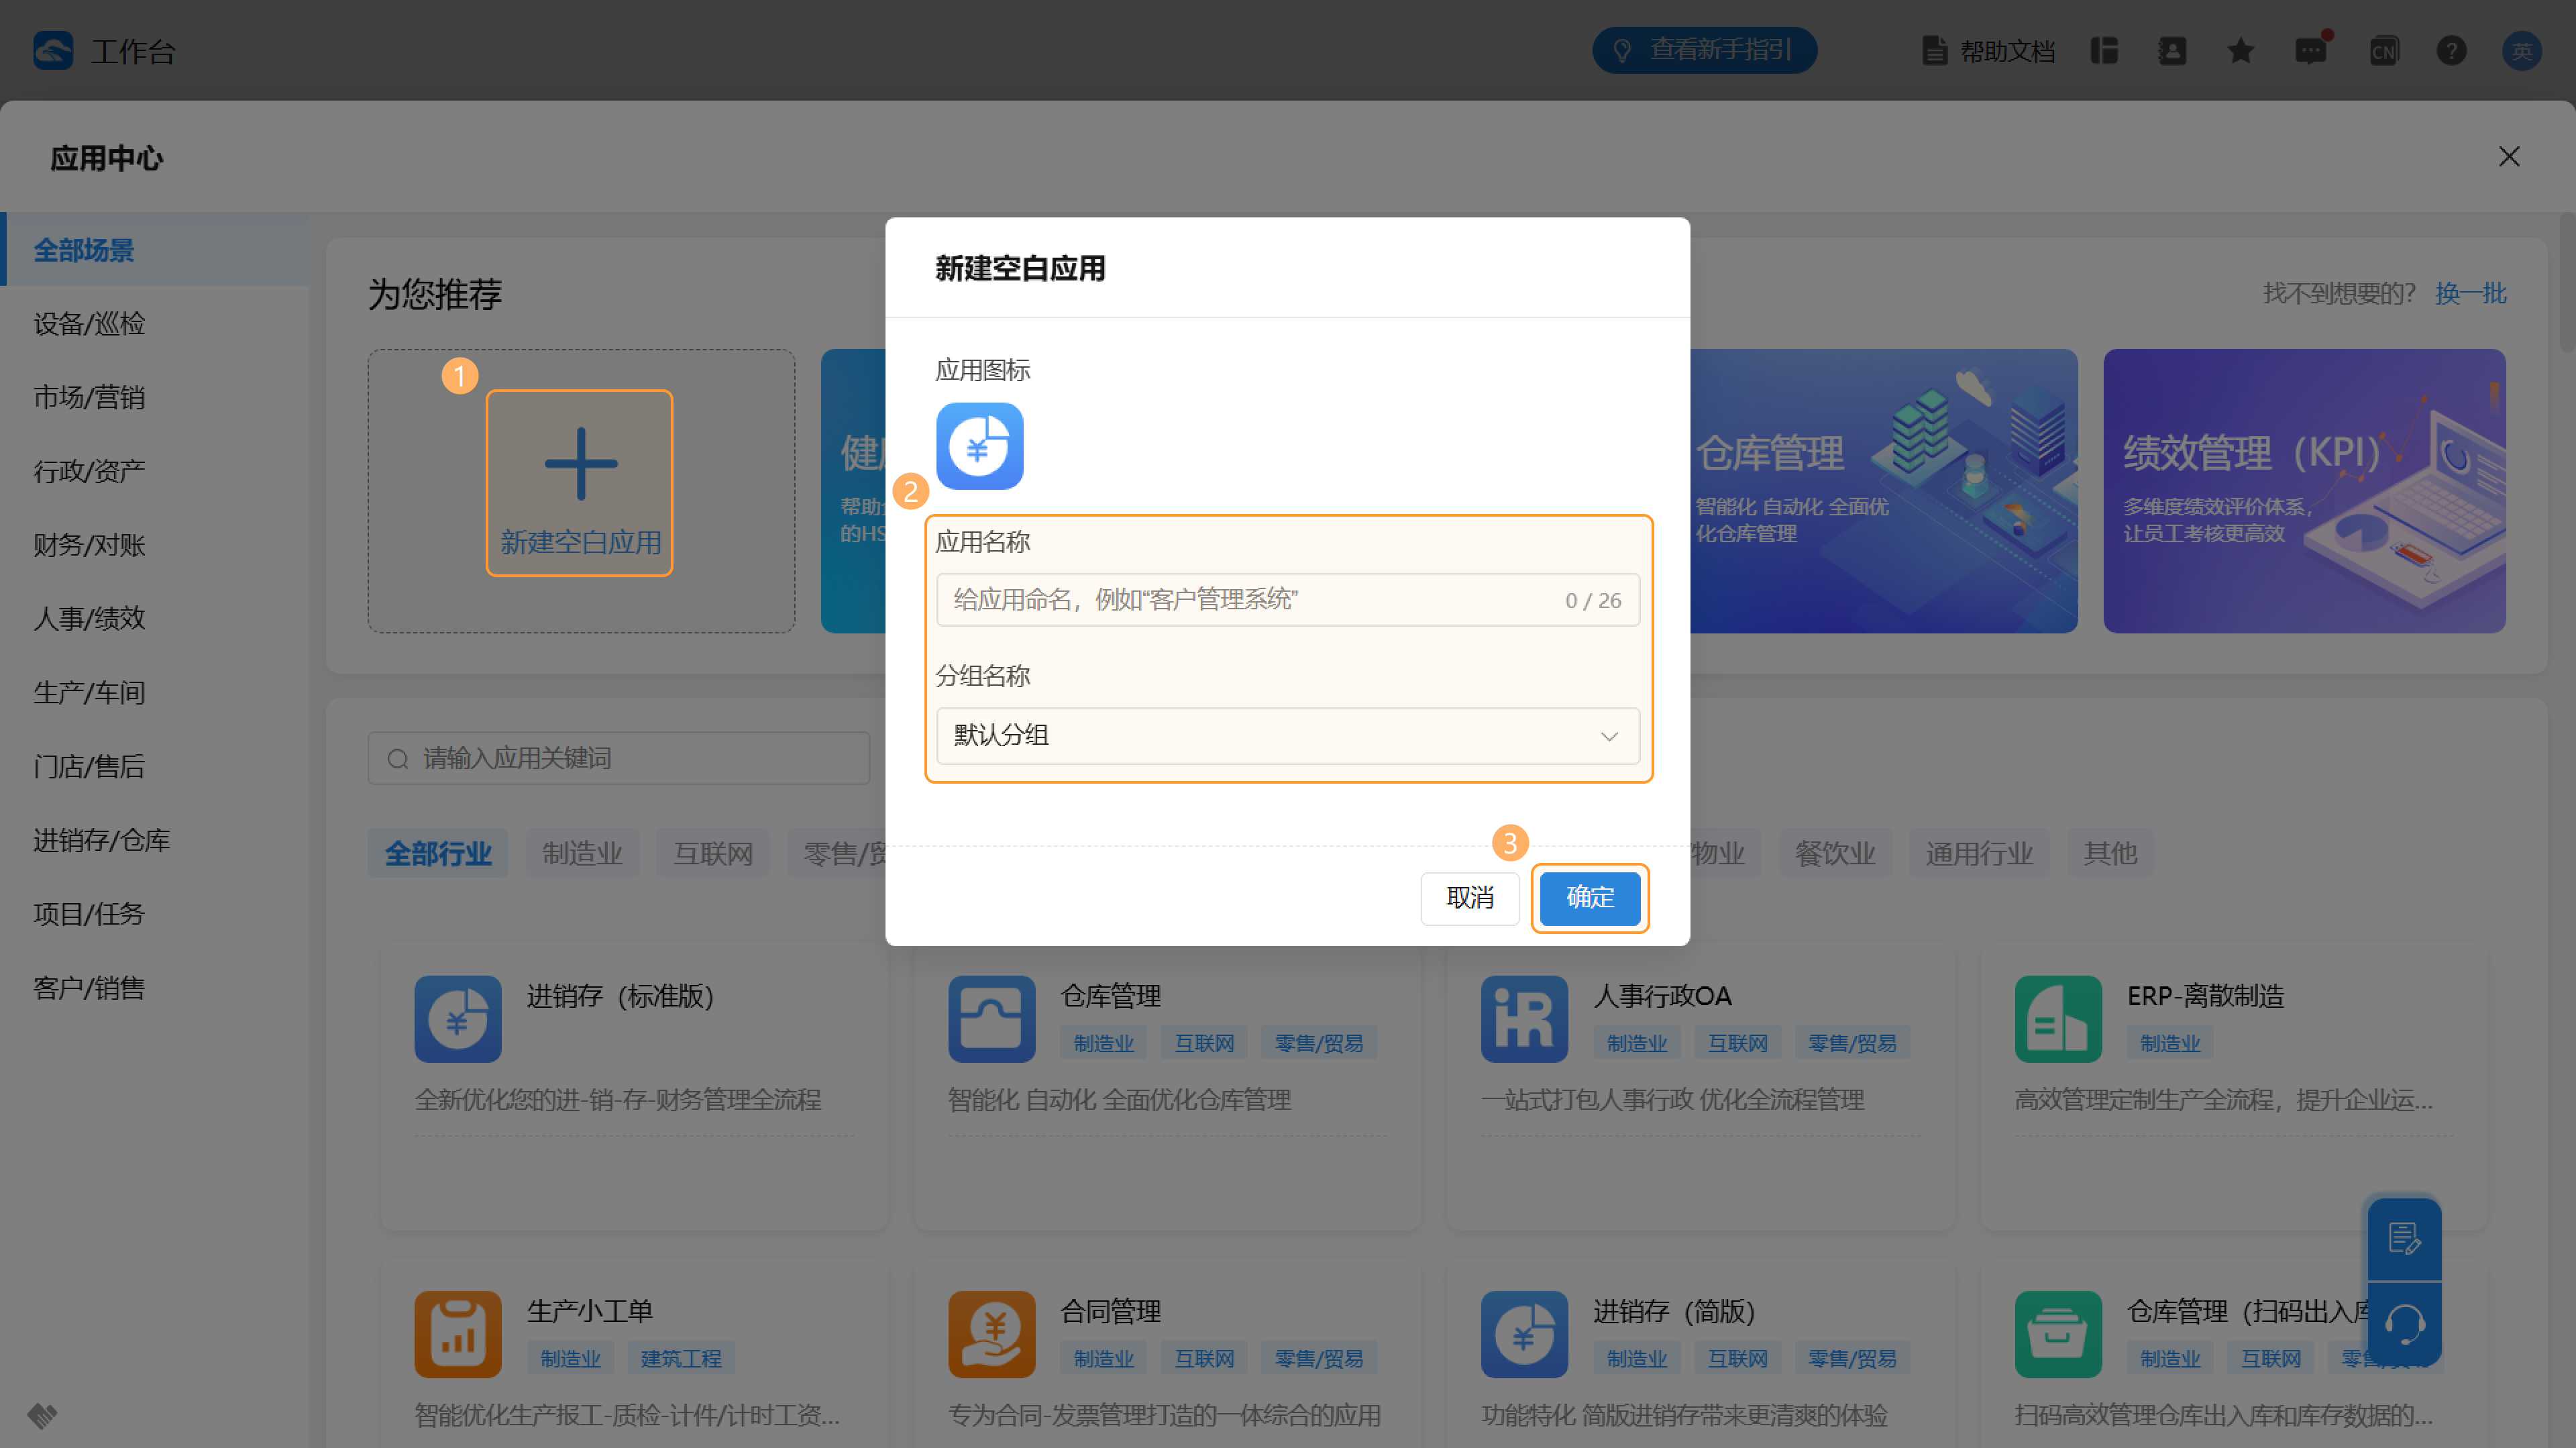Image resolution: width=2576 pixels, height=1448 pixels.
Task: Open 人事行政OA app title
Action: point(1662,996)
